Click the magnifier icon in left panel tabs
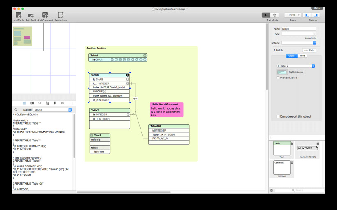Viewport: 337px width, 210px height. tap(40, 103)
